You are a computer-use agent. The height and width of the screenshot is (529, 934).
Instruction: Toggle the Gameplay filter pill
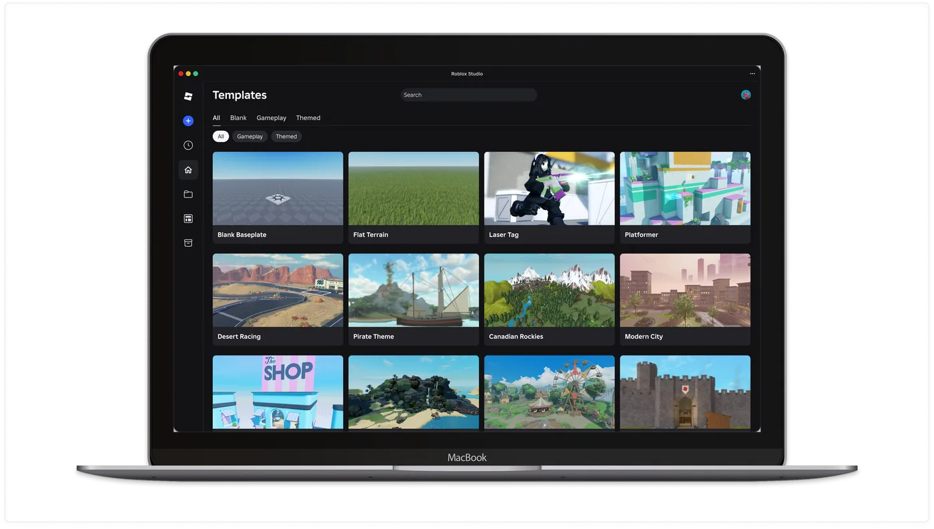tap(250, 137)
